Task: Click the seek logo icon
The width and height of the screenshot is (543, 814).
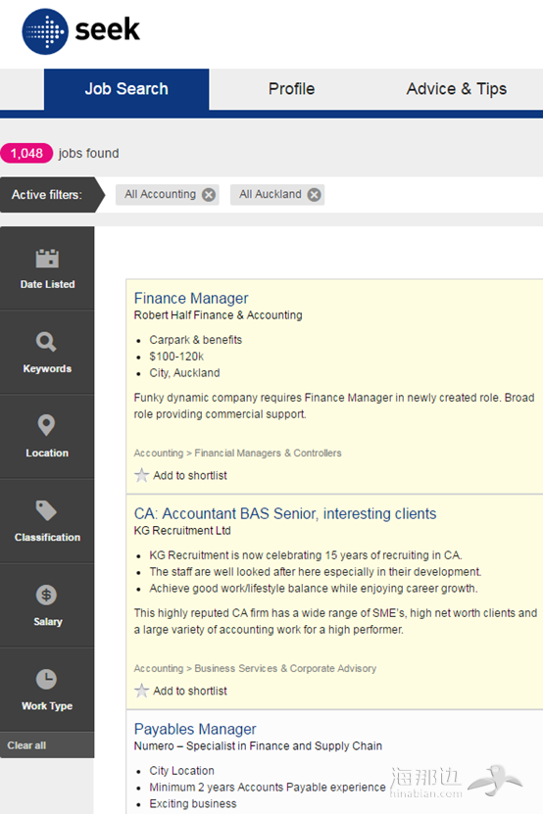Action: pos(45,31)
